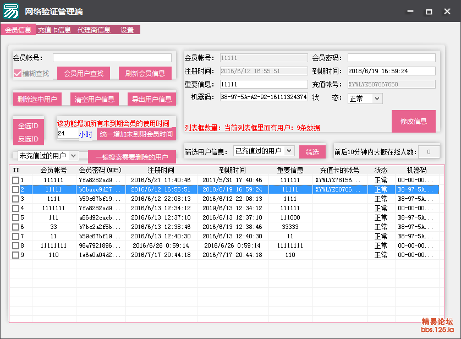This screenshot has height=339, width=461.
Task: Tick the checkbox for row ID 2
Action: pos(15,189)
